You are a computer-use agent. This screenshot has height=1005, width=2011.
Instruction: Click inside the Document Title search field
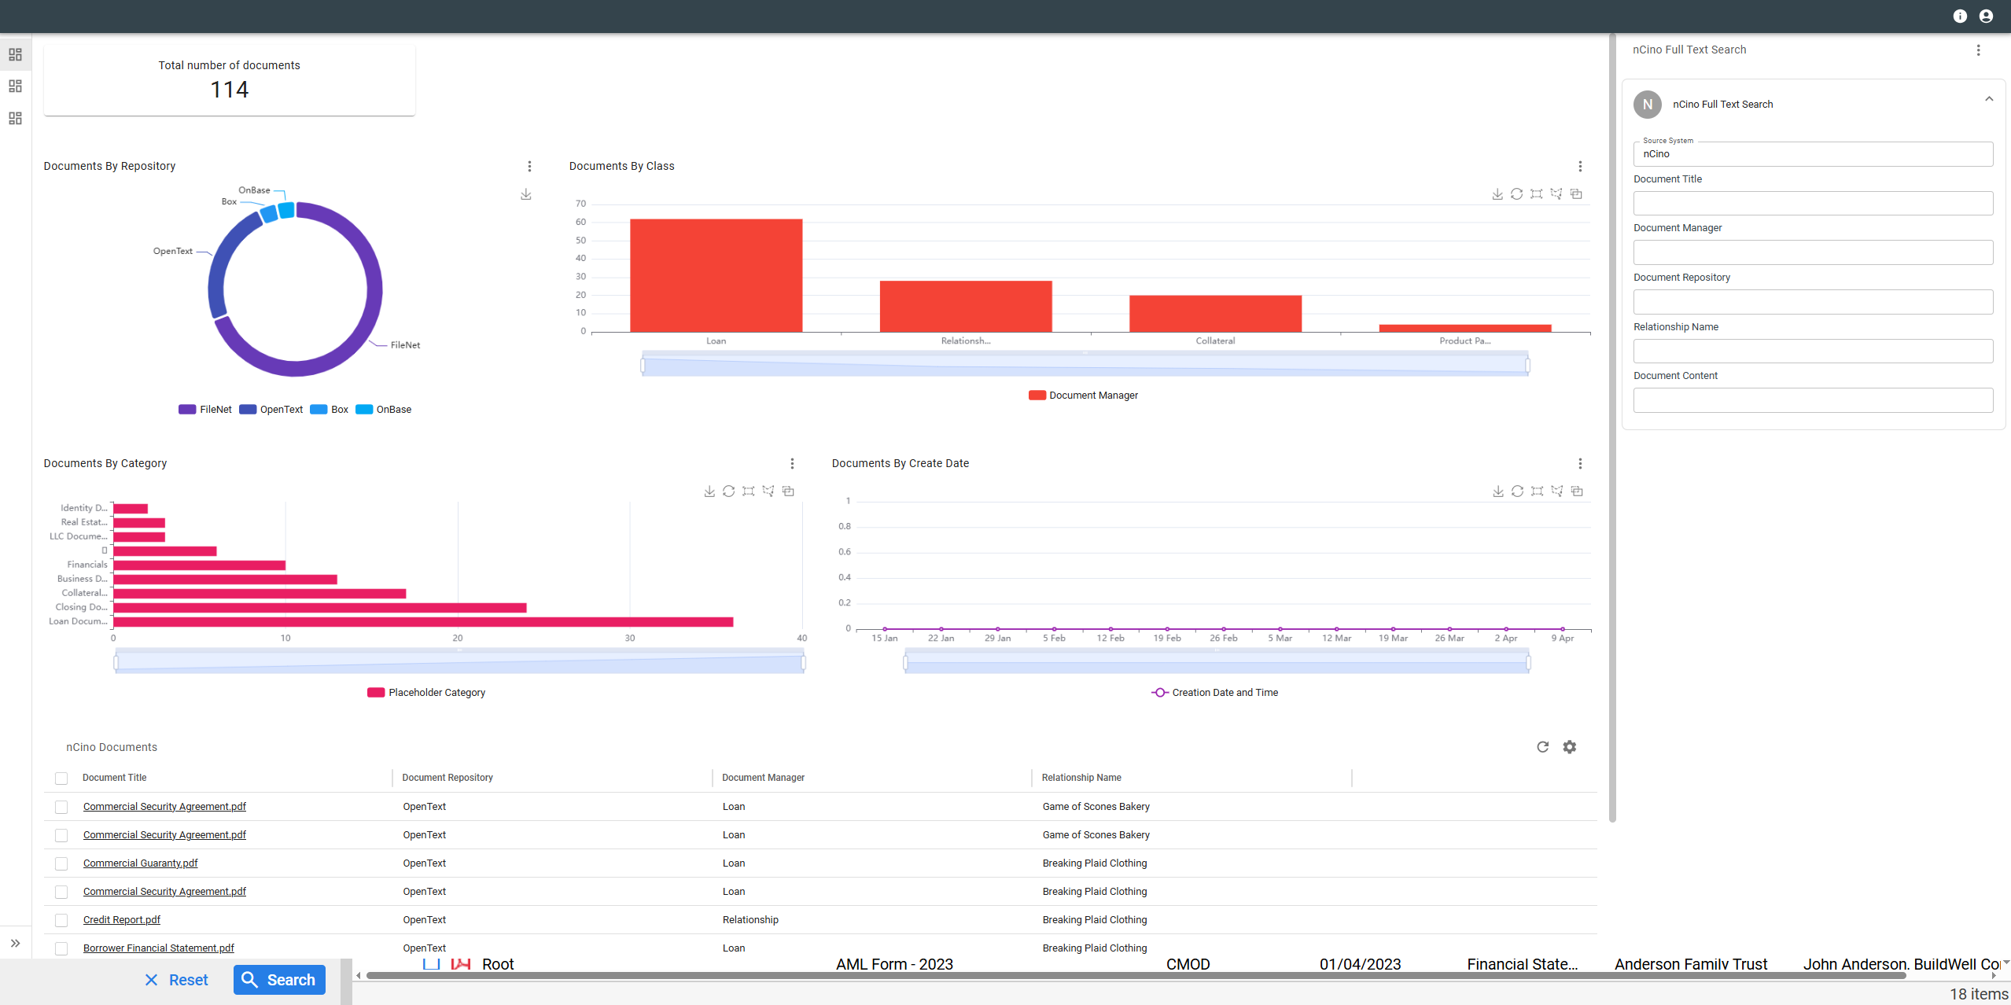[x=1812, y=203]
